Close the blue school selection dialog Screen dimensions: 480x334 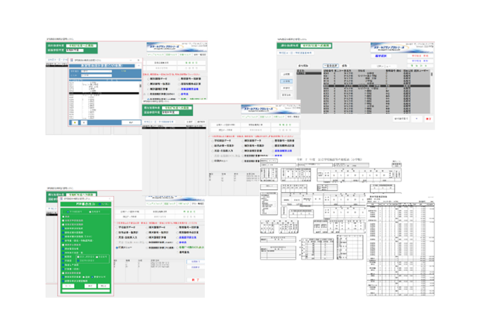tap(138, 60)
